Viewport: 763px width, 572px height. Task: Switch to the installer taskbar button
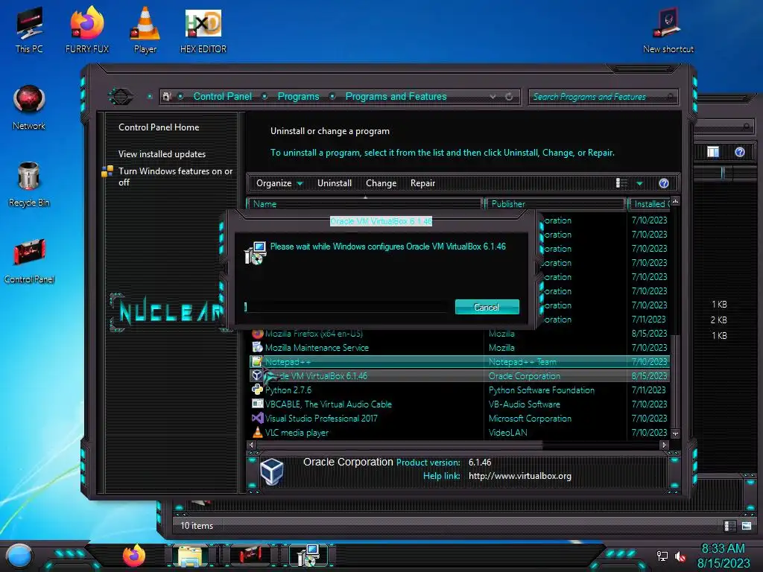[308, 556]
